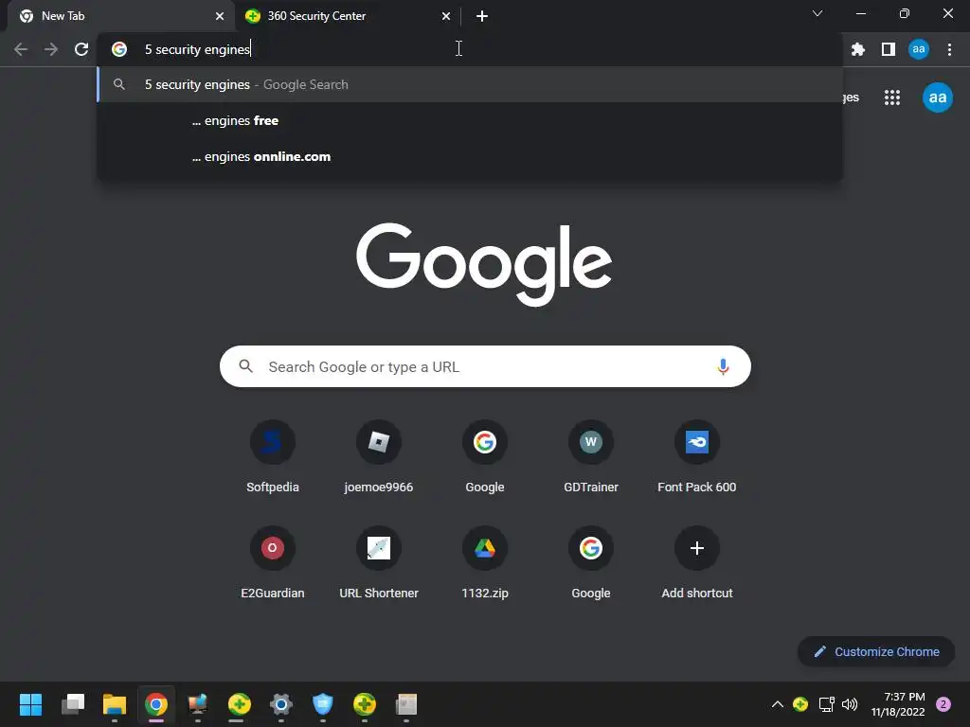Close the 360 Security Center tab

point(446,16)
